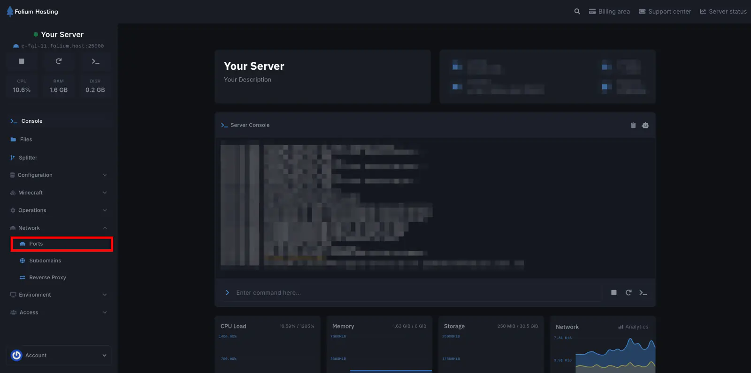The image size is (751, 373).
Task: Clear console with the trash icon
Action: 633,125
